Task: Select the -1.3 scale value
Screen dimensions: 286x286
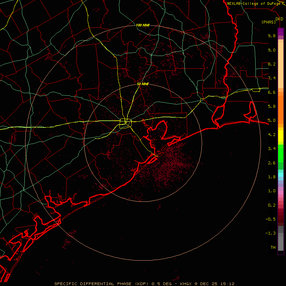Action: [x=270, y=233]
